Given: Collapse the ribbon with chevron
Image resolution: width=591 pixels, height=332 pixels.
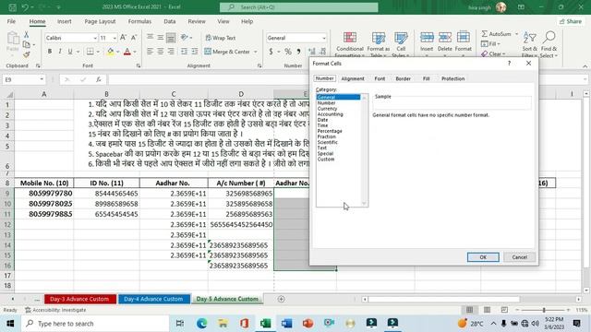Looking at the screenshot, I should coord(585,65).
